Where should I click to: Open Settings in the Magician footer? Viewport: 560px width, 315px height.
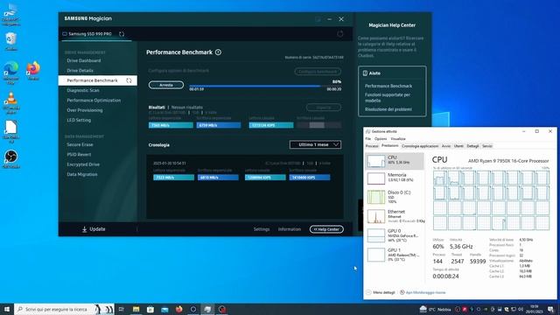[x=262, y=229]
